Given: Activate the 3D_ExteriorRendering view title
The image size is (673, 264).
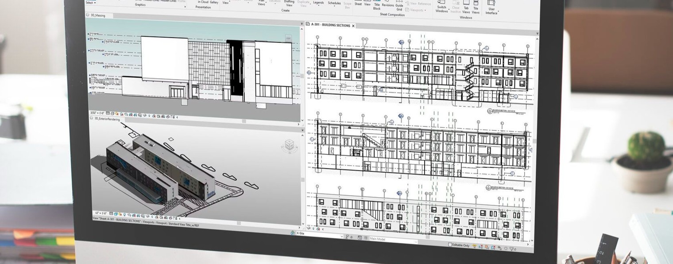Looking at the screenshot, I should [x=107, y=119].
